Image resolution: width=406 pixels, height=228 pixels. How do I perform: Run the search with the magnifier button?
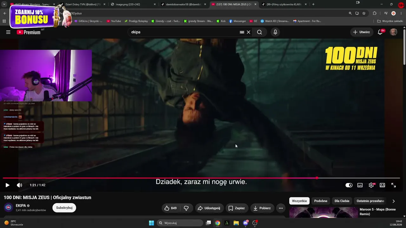coord(259,32)
